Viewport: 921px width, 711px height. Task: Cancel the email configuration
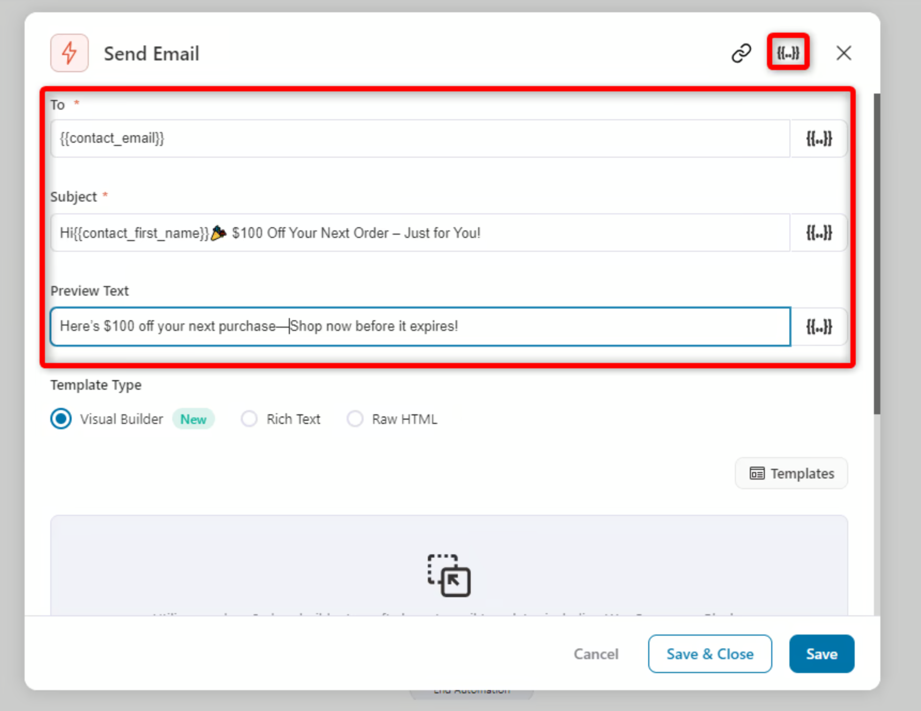point(596,653)
